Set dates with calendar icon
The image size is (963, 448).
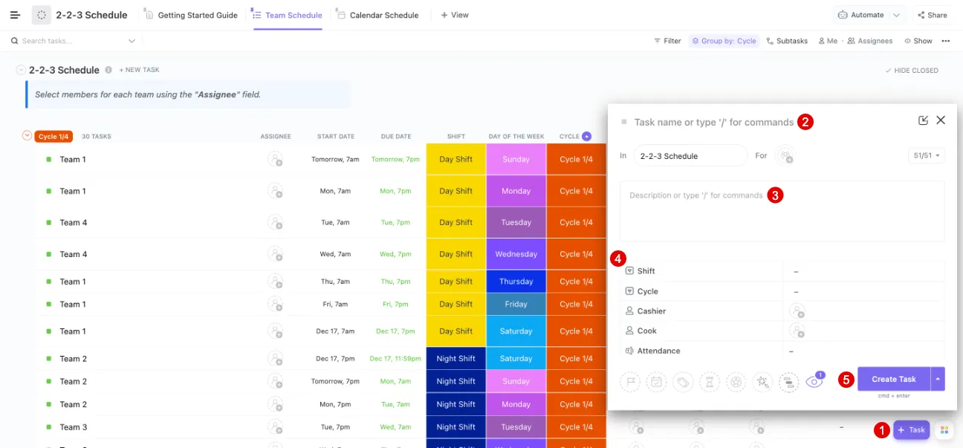point(656,382)
